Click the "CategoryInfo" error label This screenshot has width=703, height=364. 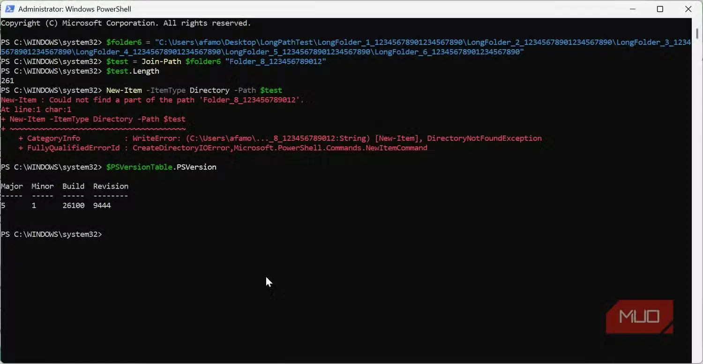coord(53,138)
